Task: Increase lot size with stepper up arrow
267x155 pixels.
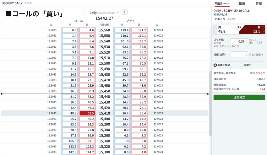Action: (x=246, y=40)
